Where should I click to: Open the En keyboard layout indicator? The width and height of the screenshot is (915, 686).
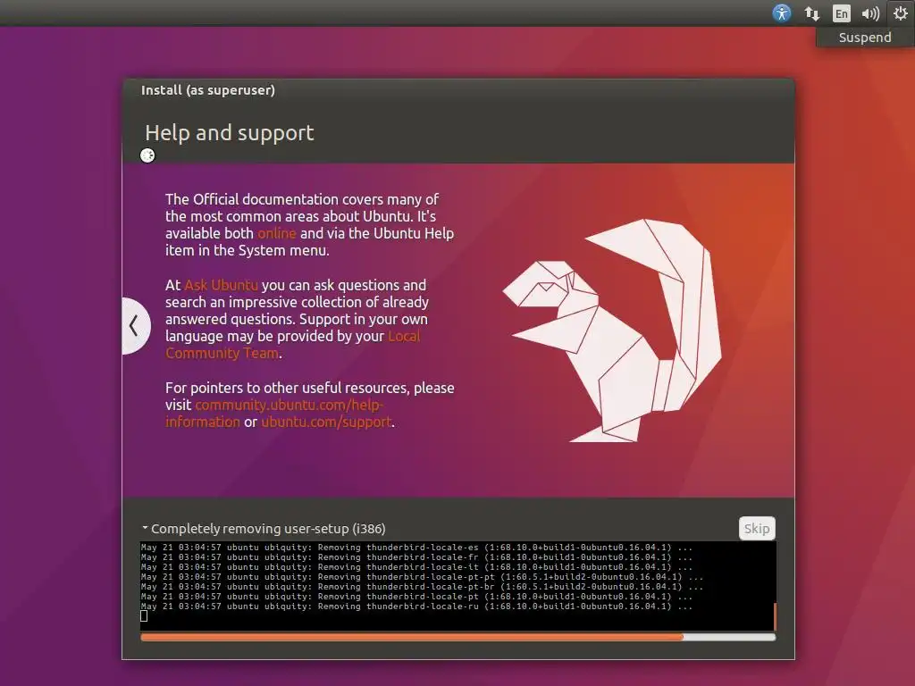[841, 13]
